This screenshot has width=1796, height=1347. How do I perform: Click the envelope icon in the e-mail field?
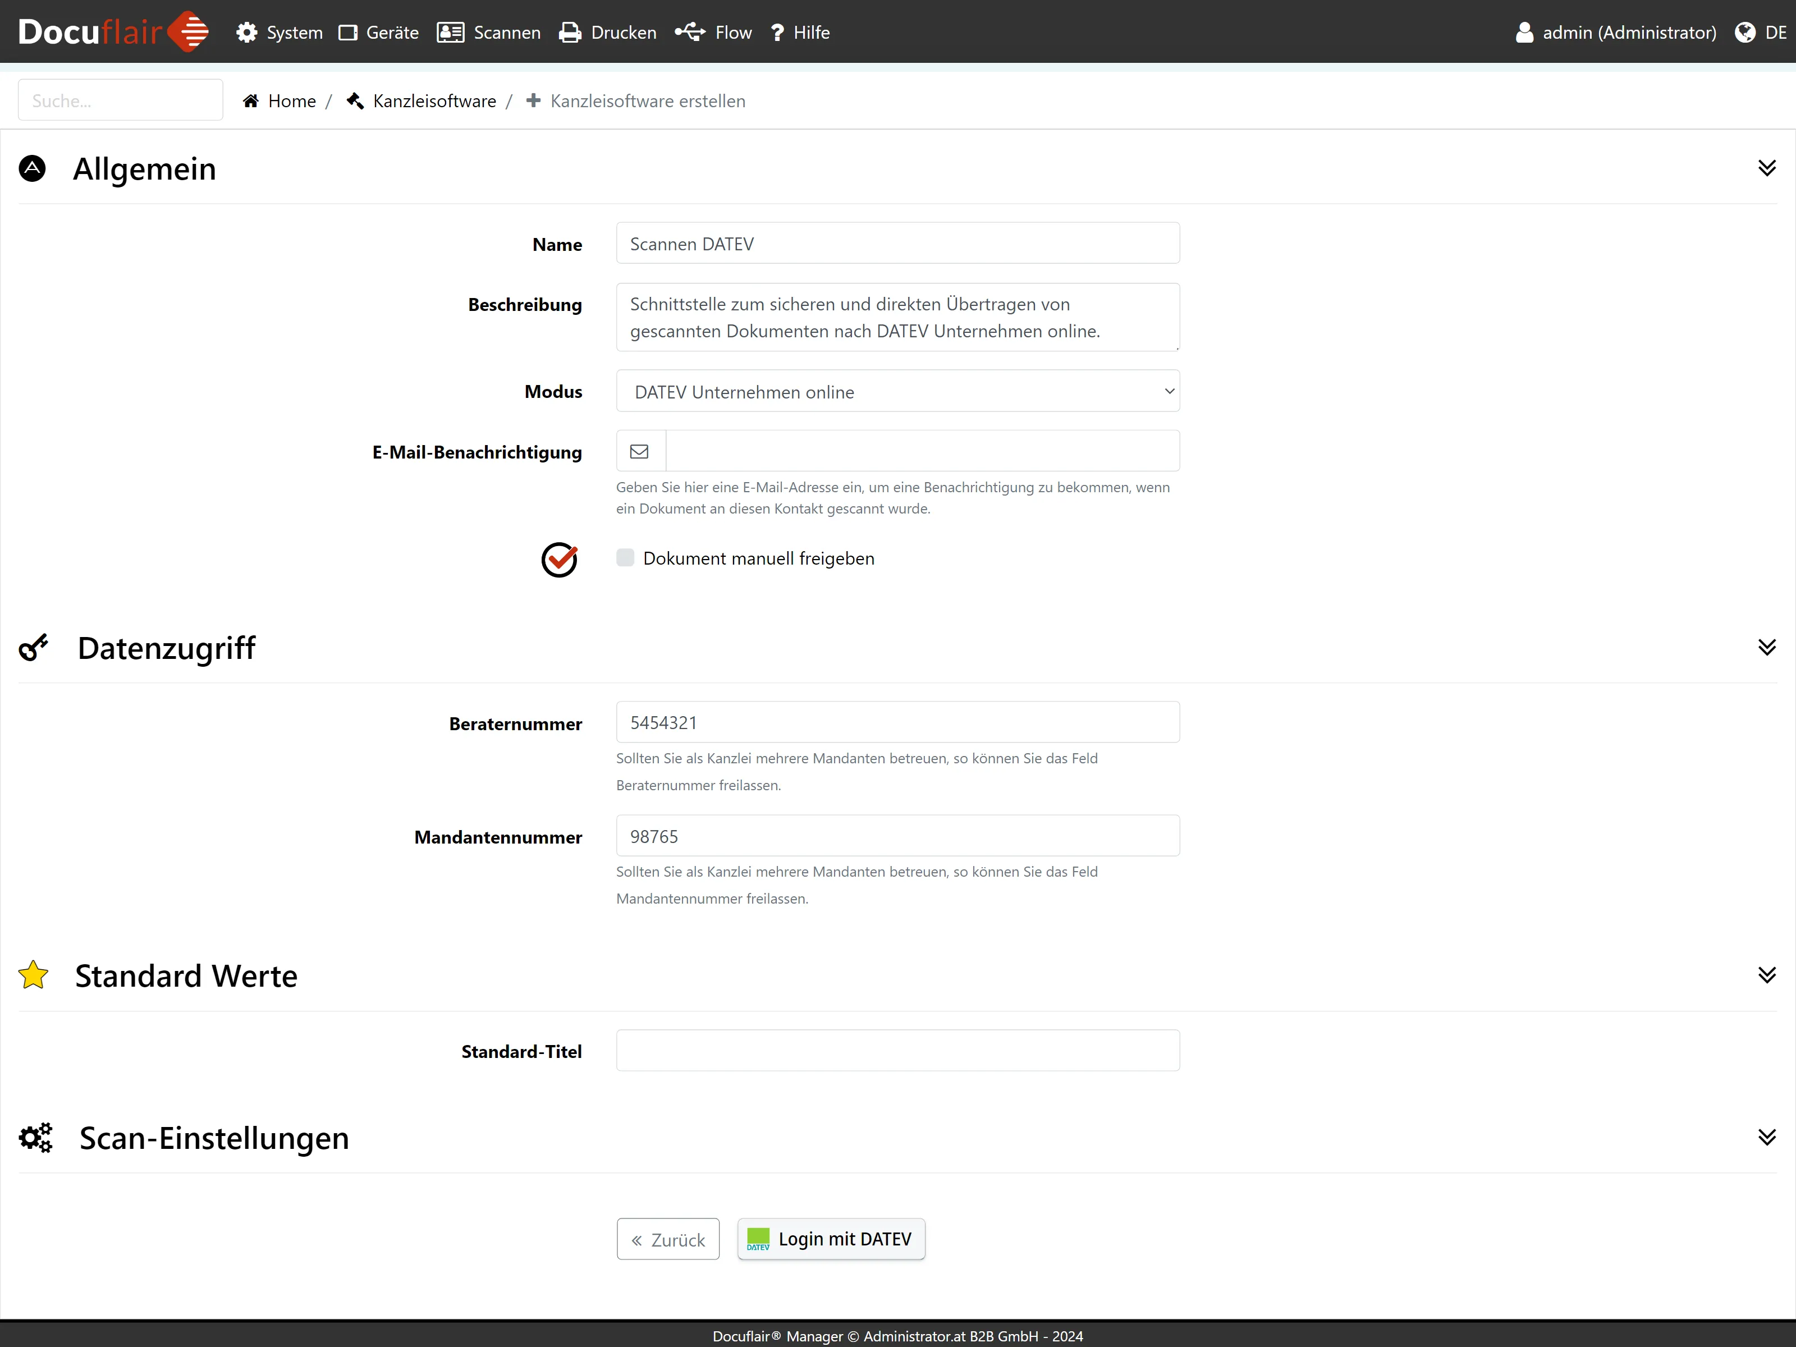point(640,451)
